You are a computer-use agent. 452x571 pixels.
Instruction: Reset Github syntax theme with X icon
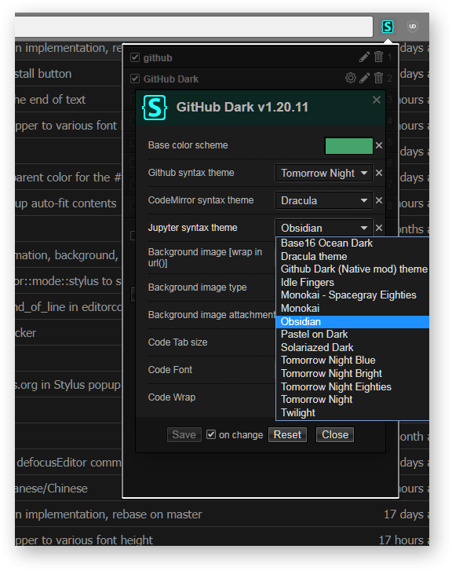click(379, 173)
